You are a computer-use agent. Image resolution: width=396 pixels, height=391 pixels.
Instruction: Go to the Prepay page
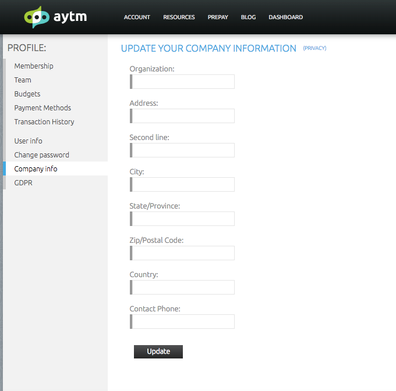click(x=218, y=17)
